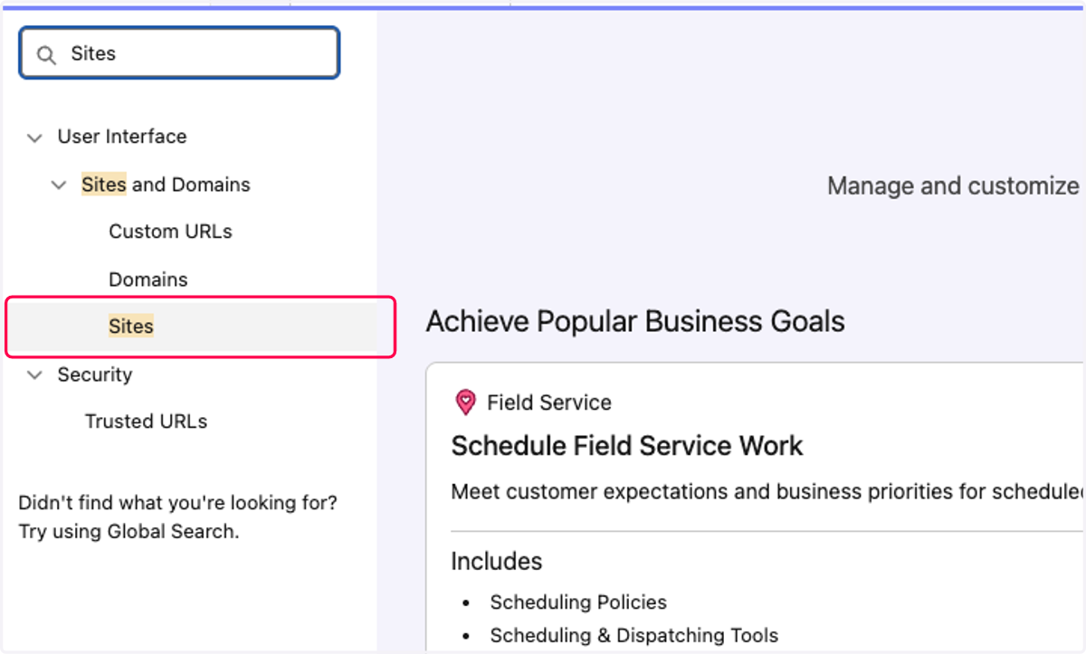The width and height of the screenshot is (1086, 654).
Task: Open the Schedule Field Service Work card title
Action: [627, 446]
